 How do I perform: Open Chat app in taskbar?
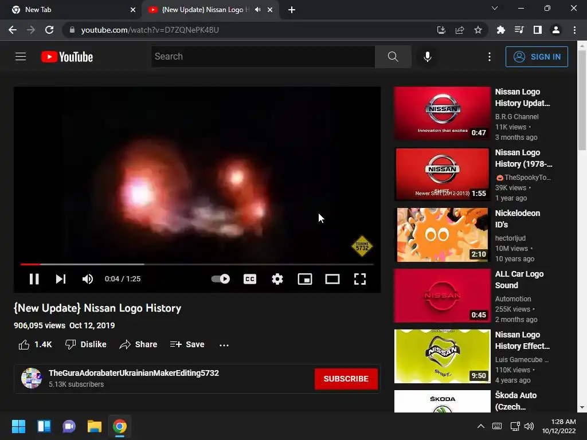tap(69, 426)
